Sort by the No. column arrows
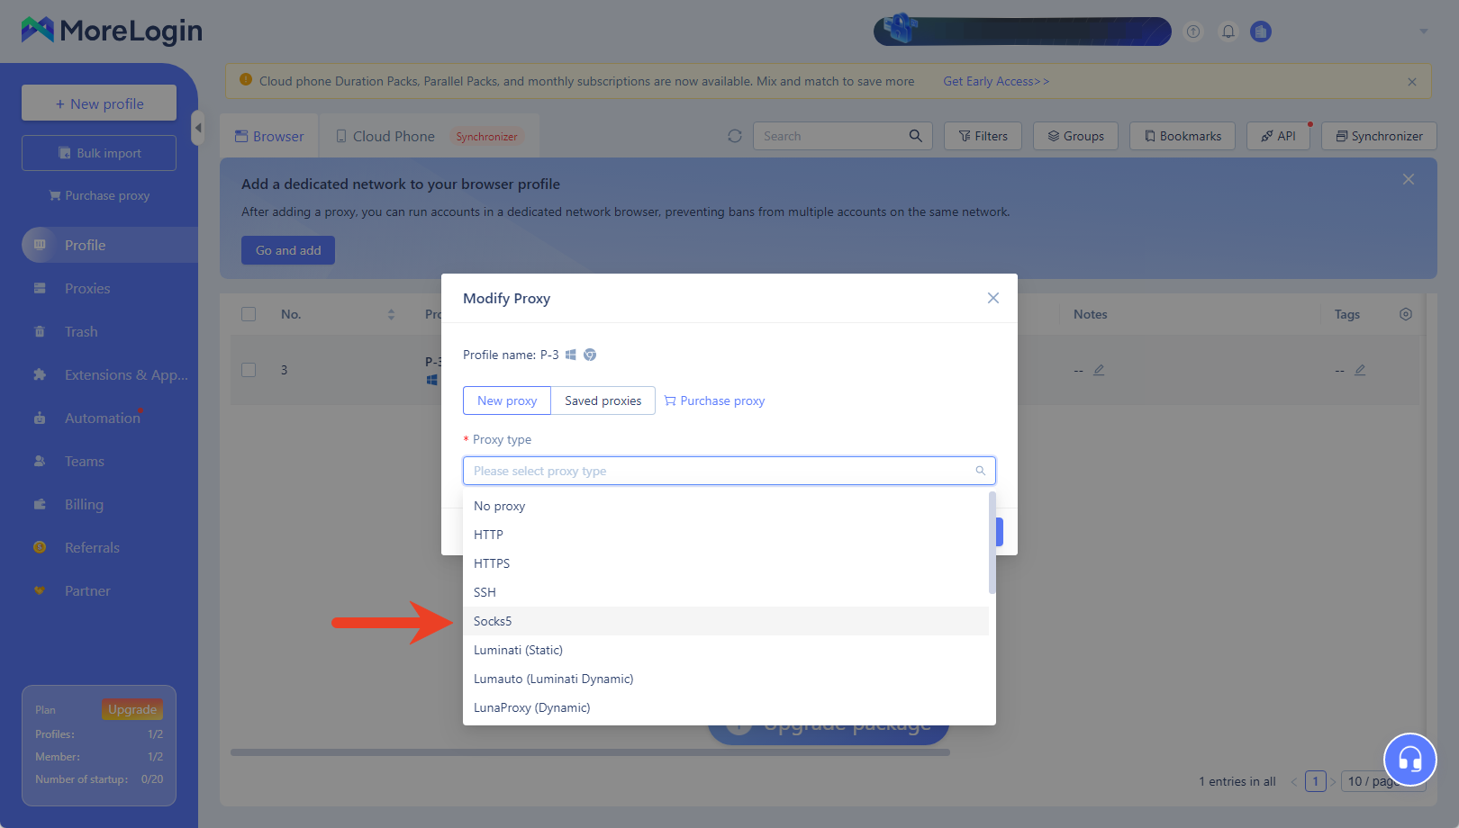 tap(391, 314)
